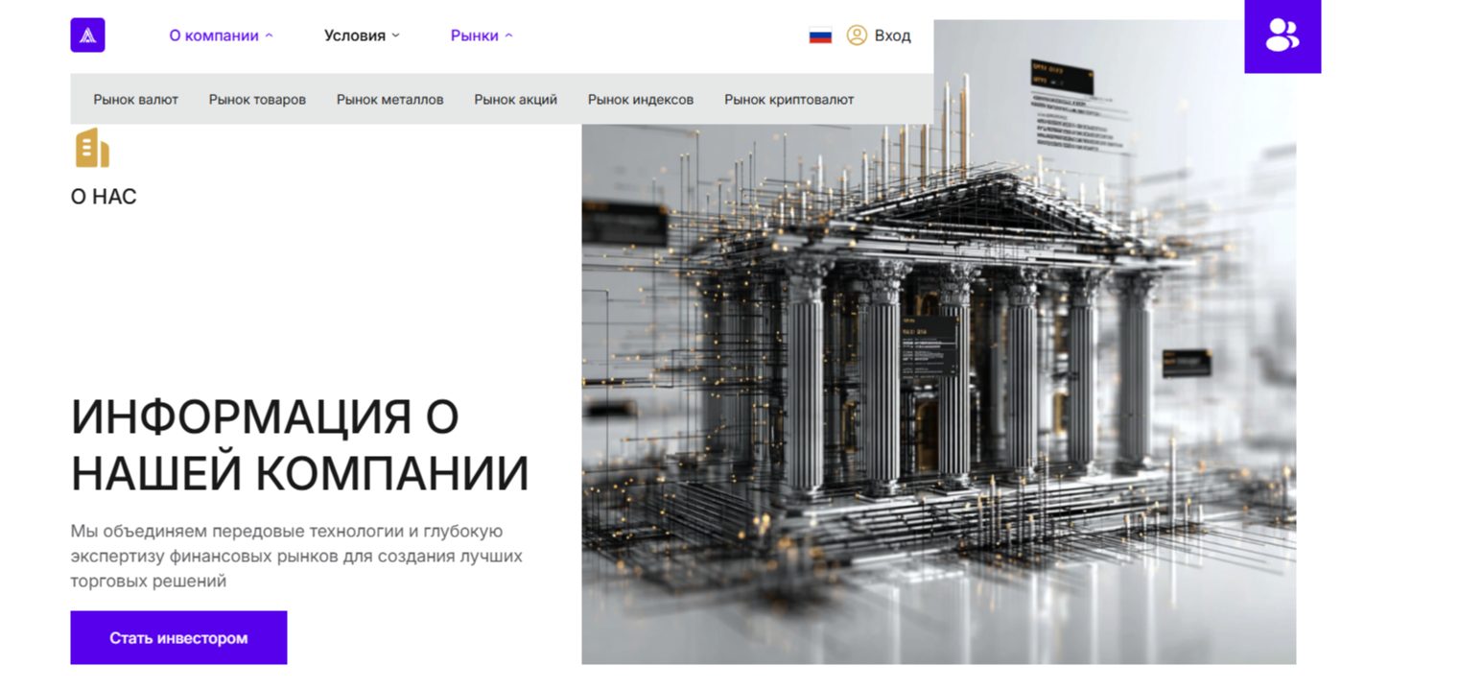Navigate to Рынок криптовалют
This screenshot has height=689, width=1459.
(788, 99)
